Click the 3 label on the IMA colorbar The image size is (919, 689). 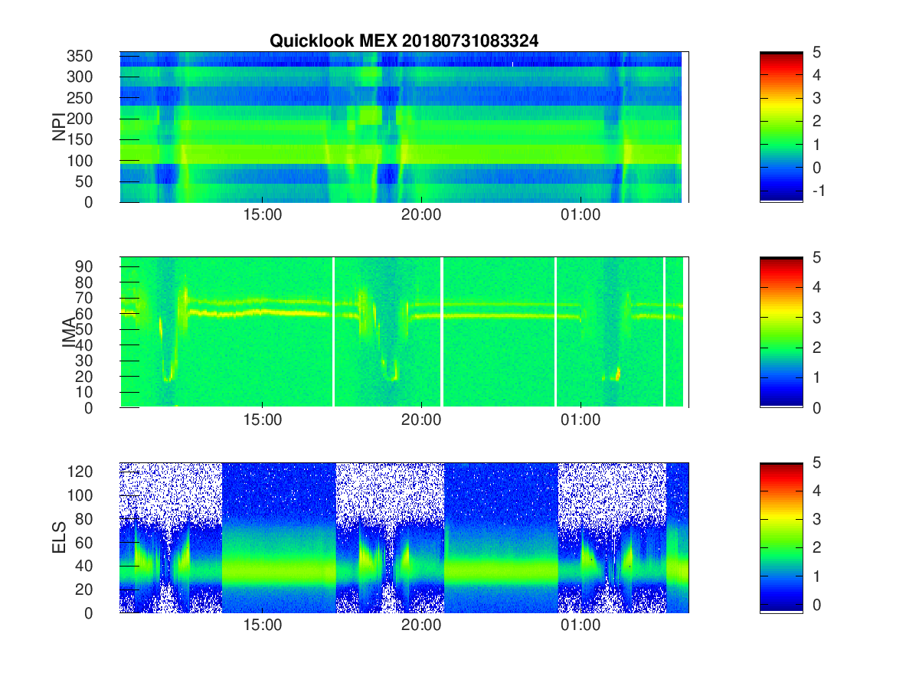[816, 317]
